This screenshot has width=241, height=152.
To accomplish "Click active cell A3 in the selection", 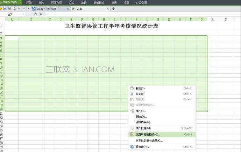I will pos(12,38).
